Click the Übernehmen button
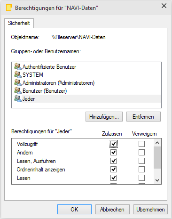Image resolution: width=172 pixels, height=219 pixels. coord(150,209)
